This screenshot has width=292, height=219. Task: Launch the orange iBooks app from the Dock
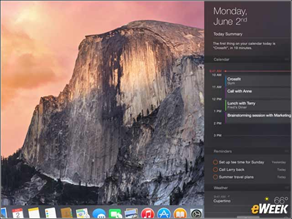click(x=180, y=213)
